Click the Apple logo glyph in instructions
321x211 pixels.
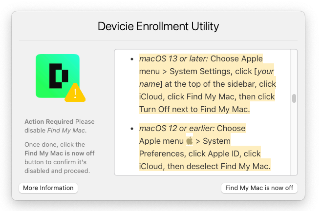[190, 141]
